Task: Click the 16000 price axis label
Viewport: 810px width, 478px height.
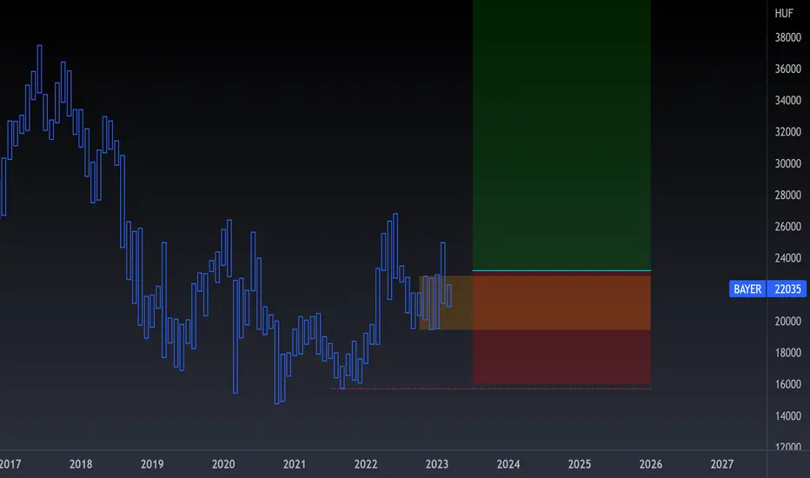Action: [787, 384]
